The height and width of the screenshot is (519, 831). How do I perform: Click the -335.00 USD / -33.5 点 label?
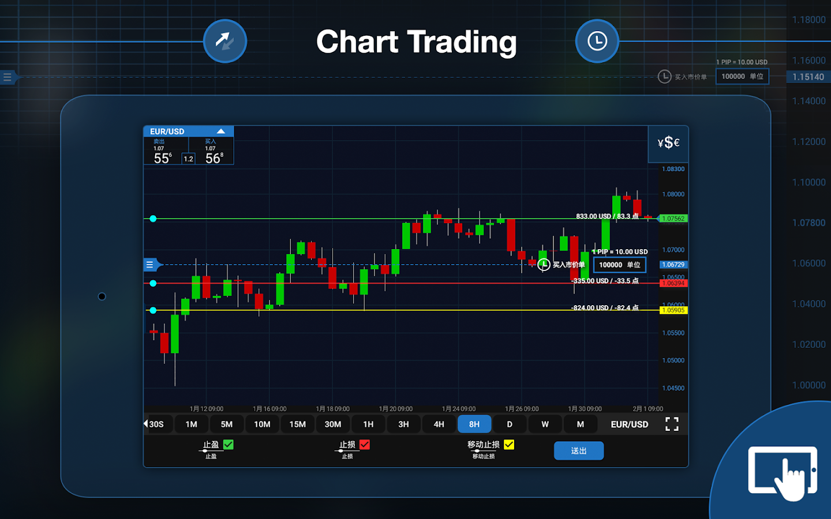coord(605,281)
